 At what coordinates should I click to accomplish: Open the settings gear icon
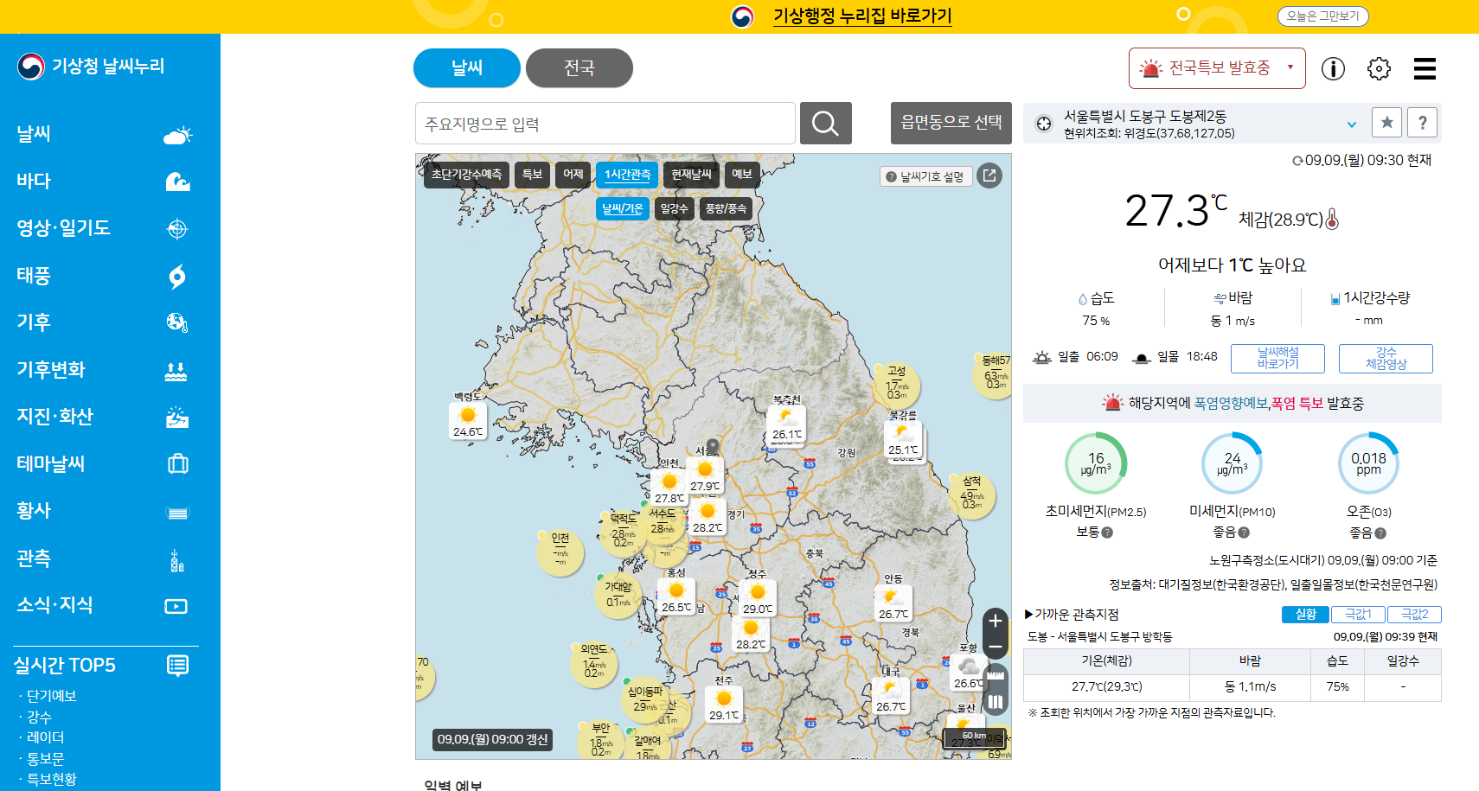[1379, 68]
